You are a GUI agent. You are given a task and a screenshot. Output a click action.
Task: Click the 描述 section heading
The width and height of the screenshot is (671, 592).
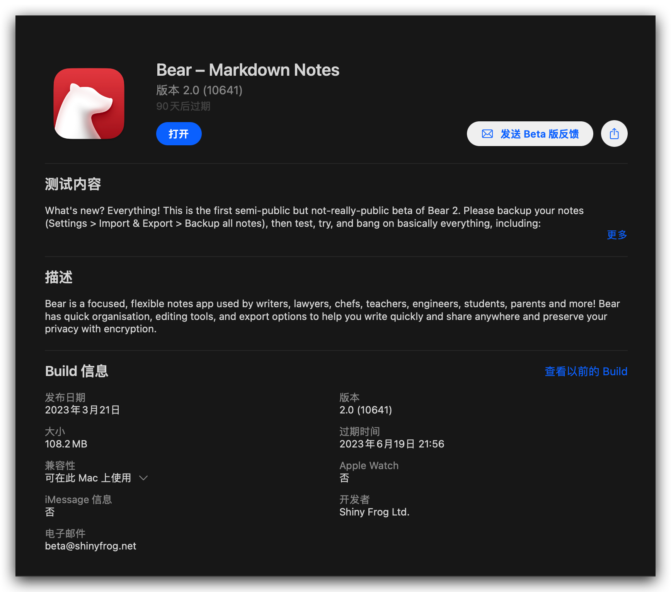pos(59,277)
